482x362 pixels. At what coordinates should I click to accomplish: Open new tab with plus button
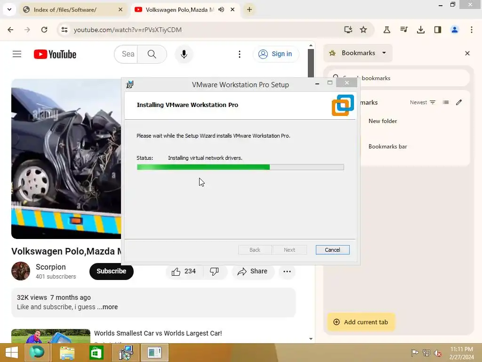[249, 9]
